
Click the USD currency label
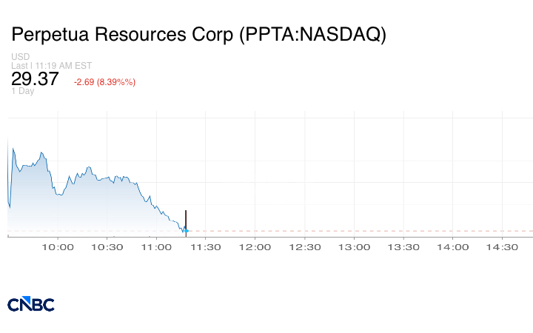19,56
